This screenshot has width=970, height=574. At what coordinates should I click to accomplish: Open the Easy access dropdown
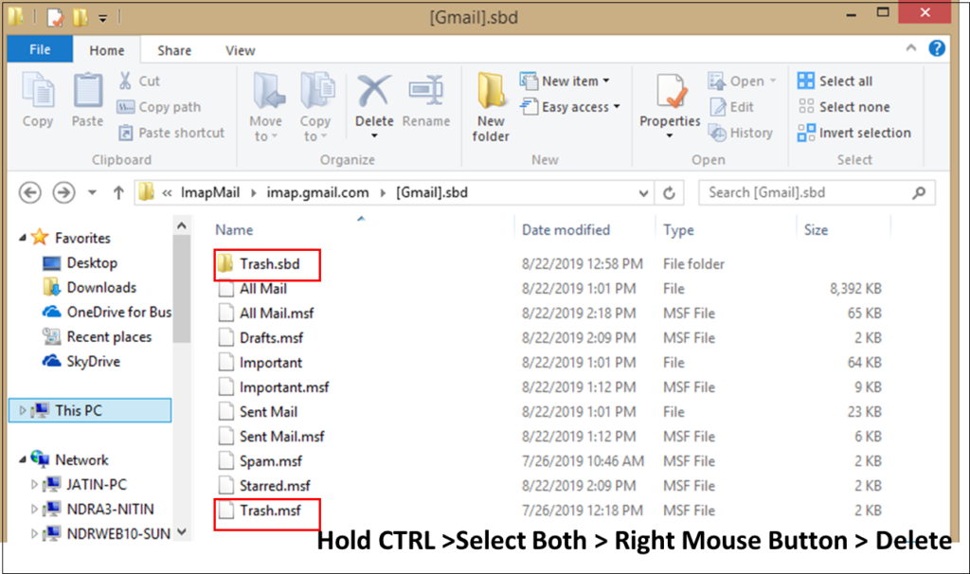pos(570,107)
